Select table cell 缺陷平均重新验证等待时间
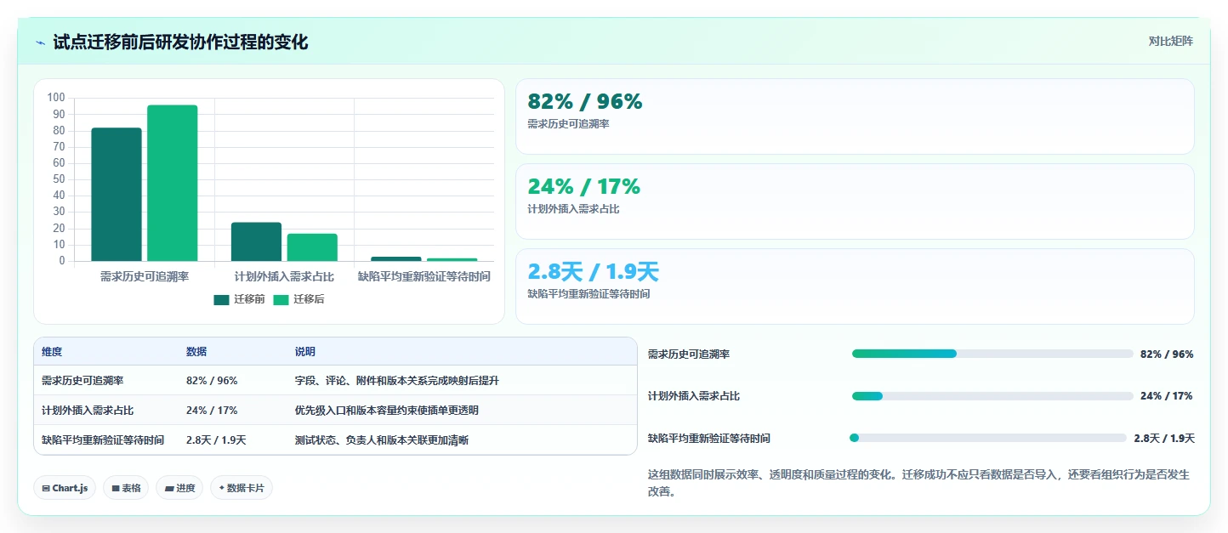The height and width of the screenshot is (533, 1228). pyautogui.click(x=103, y=440)
